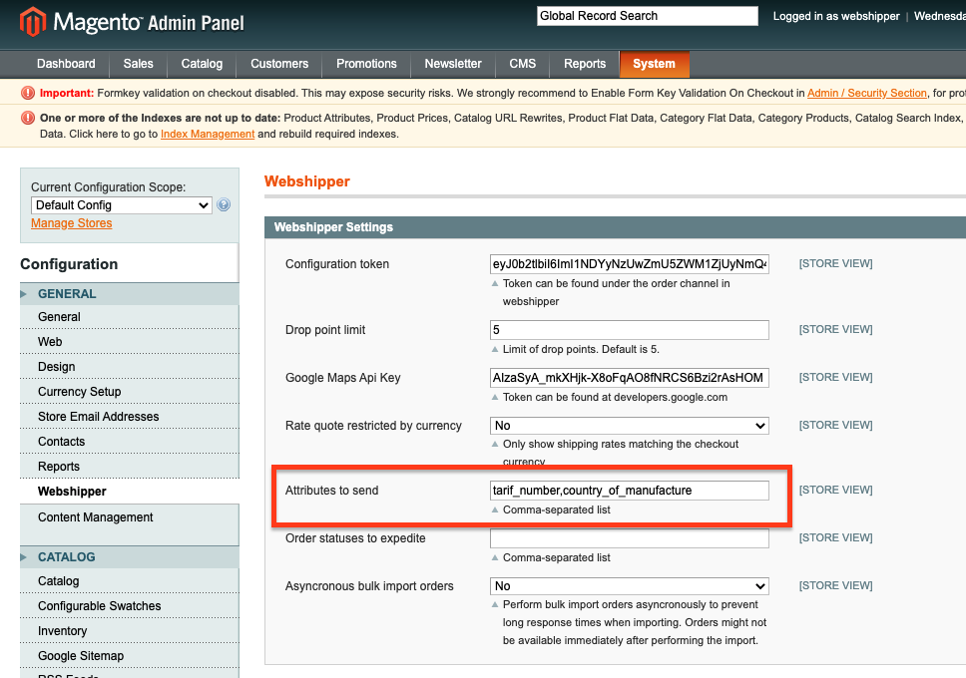Select Design configuration section
Screen dimensions: 966x678
(x=130, y=366)
